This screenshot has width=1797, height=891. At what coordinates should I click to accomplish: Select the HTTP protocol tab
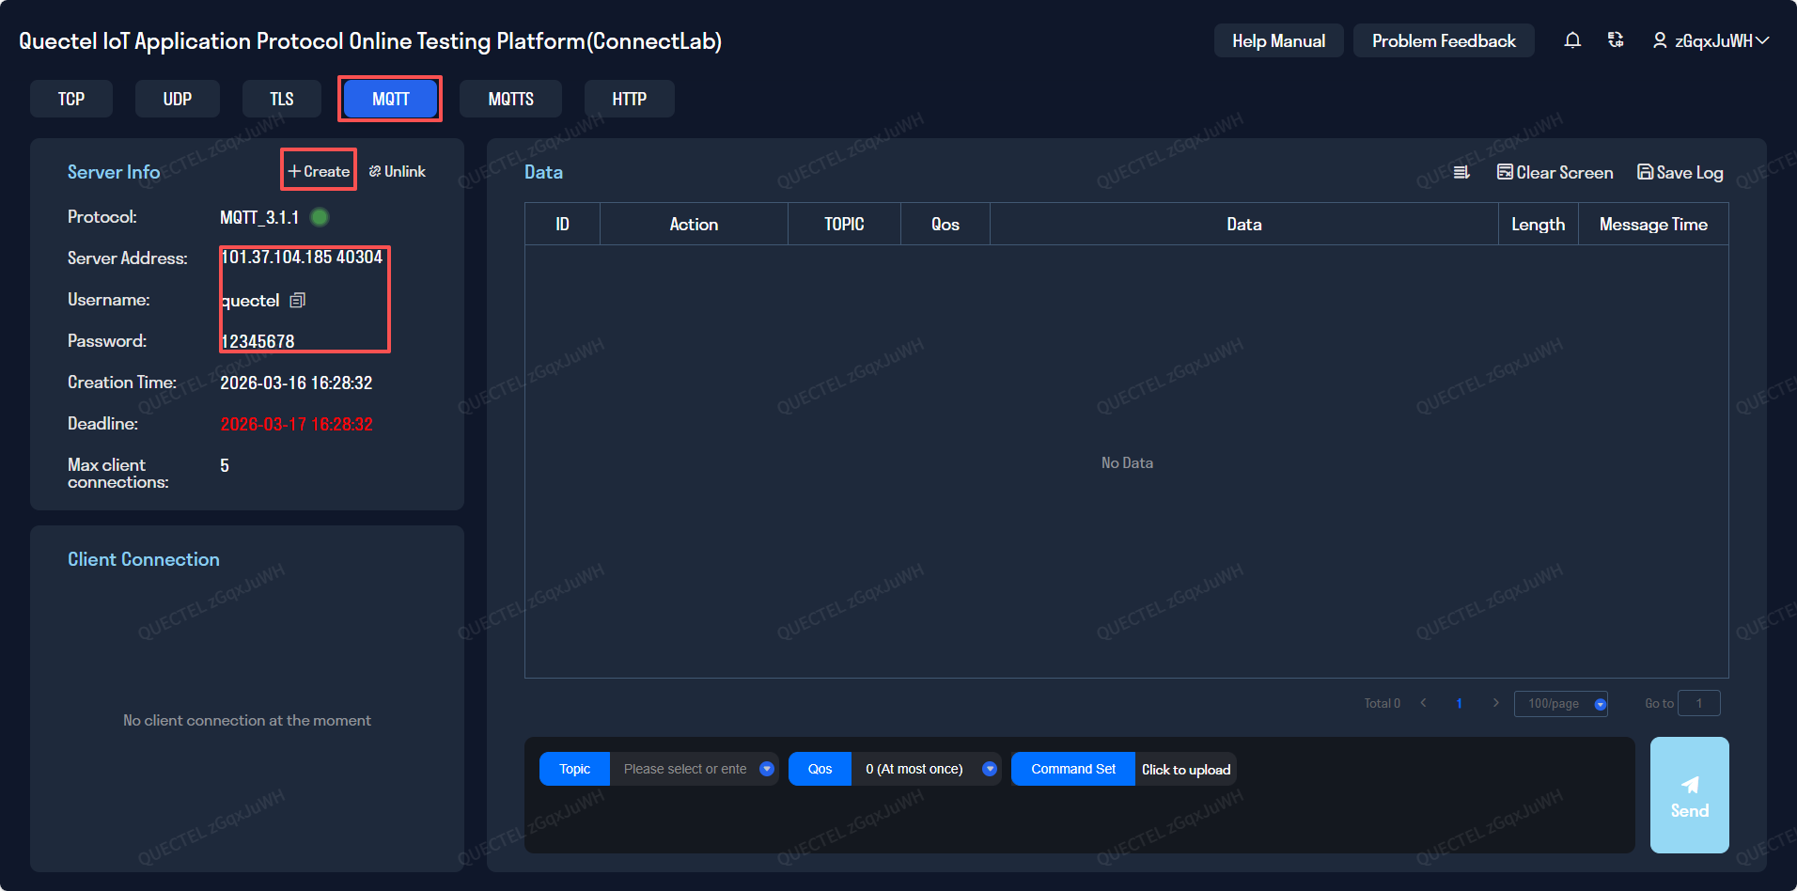pyautogui.click(x=629, y=99)
